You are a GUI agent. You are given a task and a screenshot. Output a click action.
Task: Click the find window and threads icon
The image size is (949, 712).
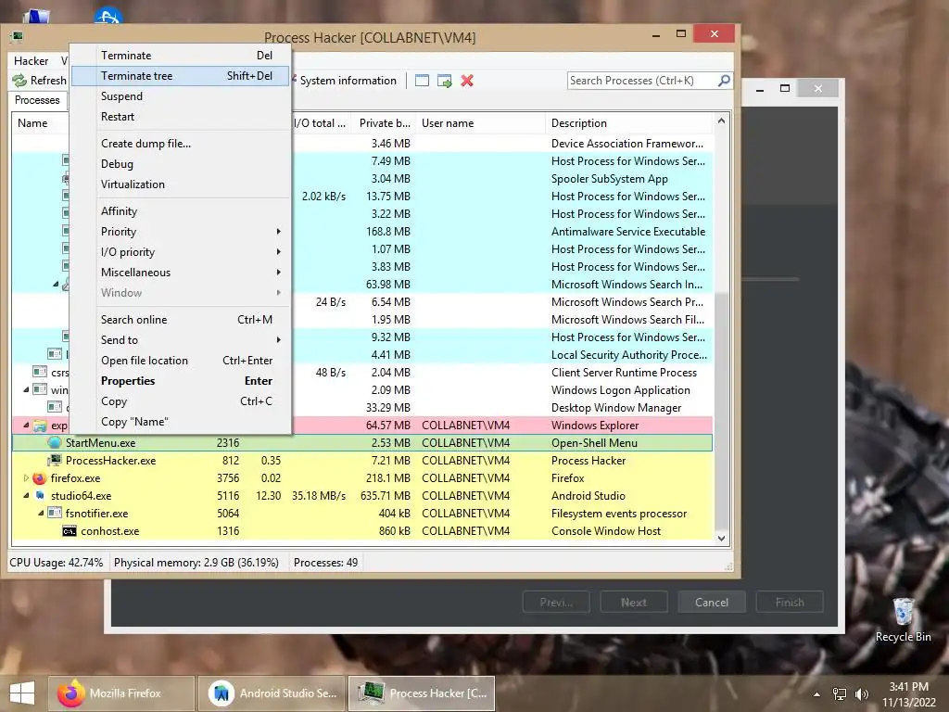point(445,81)
